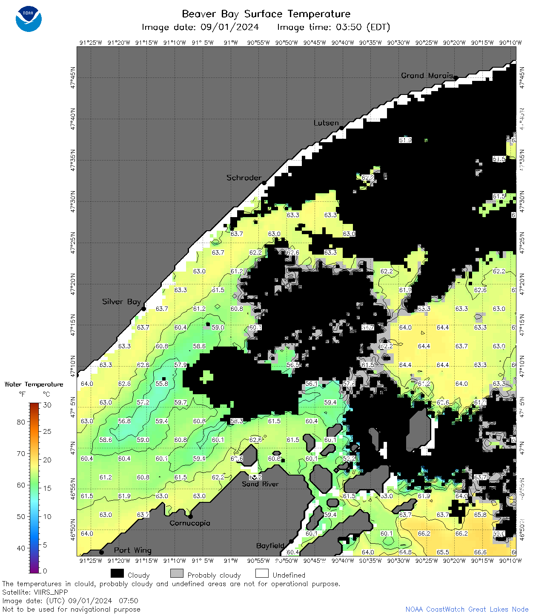Click the title 'Beaver Bay Surface Temperature'
Screen dimensions: 533x616
tap(266, 14)
